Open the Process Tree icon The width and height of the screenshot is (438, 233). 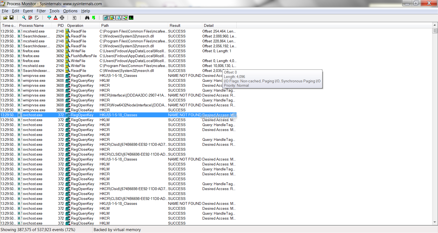[74, 18]
